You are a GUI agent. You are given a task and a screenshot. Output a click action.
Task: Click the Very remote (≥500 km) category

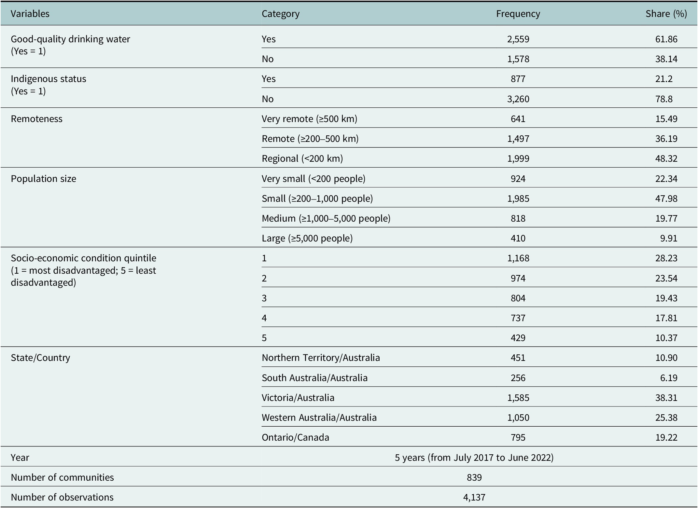point(309,119)
